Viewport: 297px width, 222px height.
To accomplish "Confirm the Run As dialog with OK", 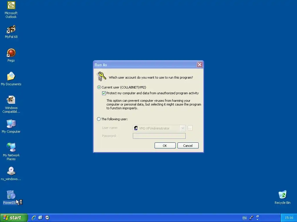I will click(165, 146).
